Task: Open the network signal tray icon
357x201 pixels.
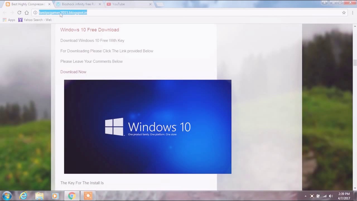Action: click(x=324, y=196)
